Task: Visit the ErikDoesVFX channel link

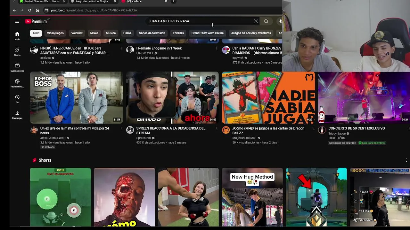Action: coord(145,53)
